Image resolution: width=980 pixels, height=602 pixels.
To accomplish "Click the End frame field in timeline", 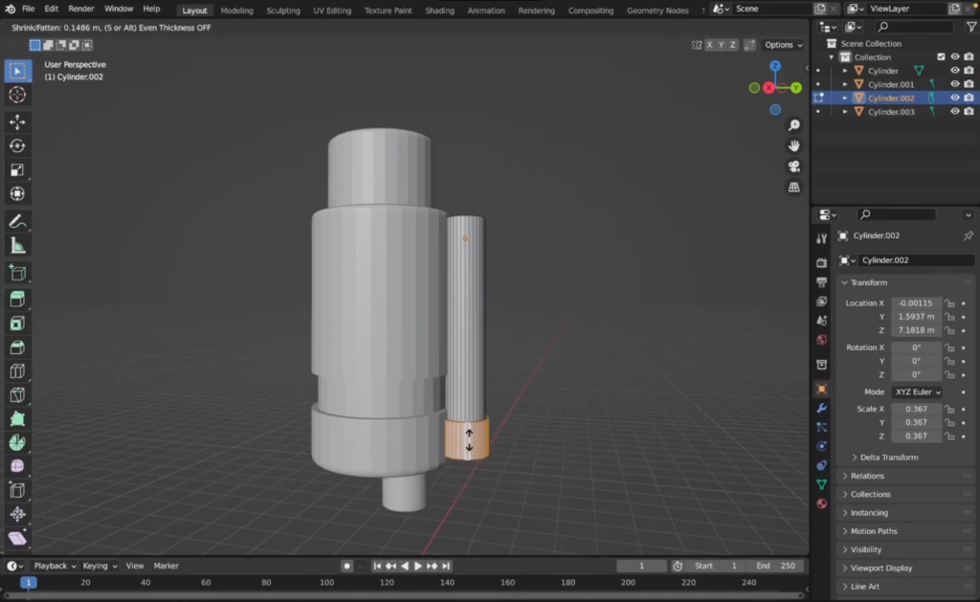I will pos(777,566).
